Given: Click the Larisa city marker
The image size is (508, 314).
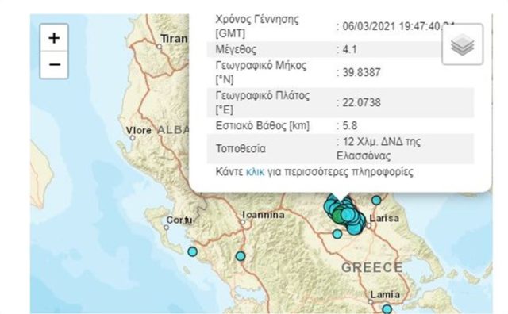Looking at the screenshot, I should tap(368, 226).
